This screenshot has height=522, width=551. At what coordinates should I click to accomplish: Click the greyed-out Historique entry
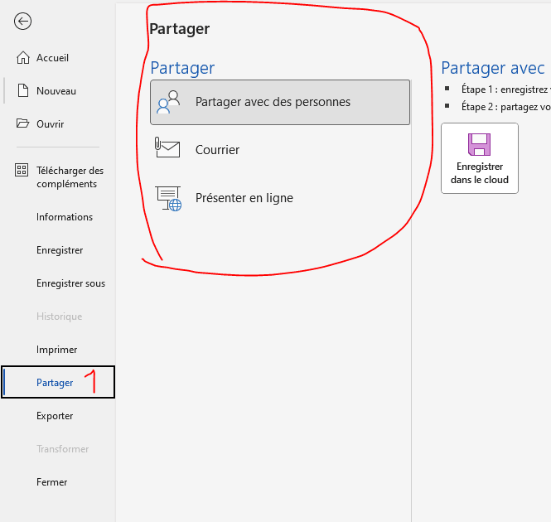(59, 317)
